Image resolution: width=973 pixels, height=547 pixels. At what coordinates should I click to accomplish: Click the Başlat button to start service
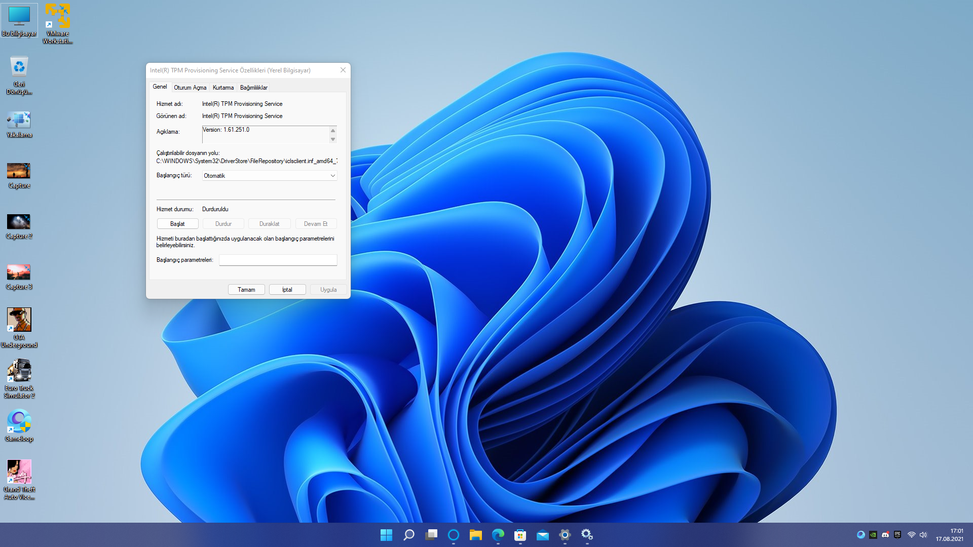tap(177, 224)
